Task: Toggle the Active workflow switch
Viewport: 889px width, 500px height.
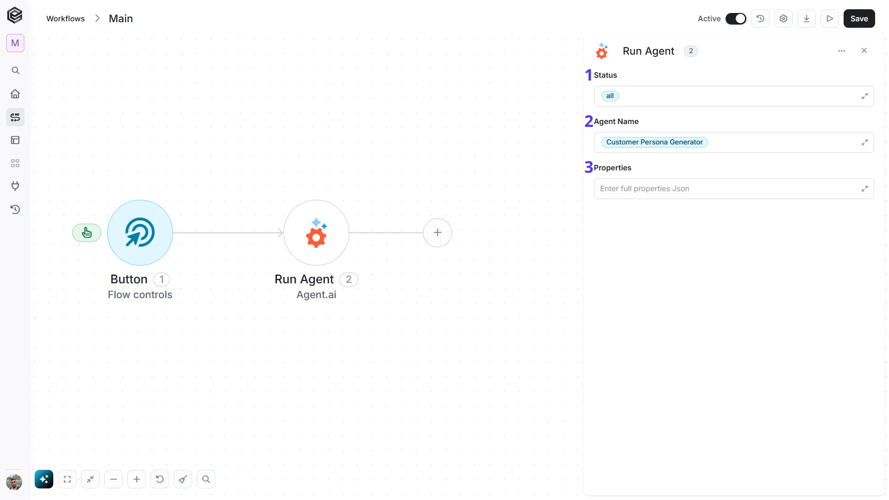Action: (736, 19)
